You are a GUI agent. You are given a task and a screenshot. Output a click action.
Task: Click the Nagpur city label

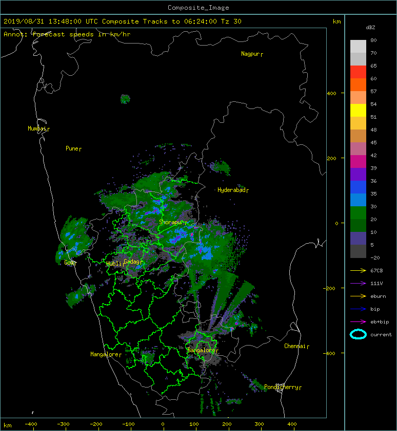tap(250, 54)
